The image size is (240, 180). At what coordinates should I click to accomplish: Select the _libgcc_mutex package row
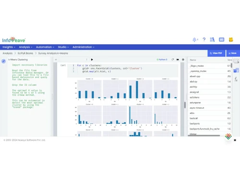pyautogui.click(x=210, y=66)
